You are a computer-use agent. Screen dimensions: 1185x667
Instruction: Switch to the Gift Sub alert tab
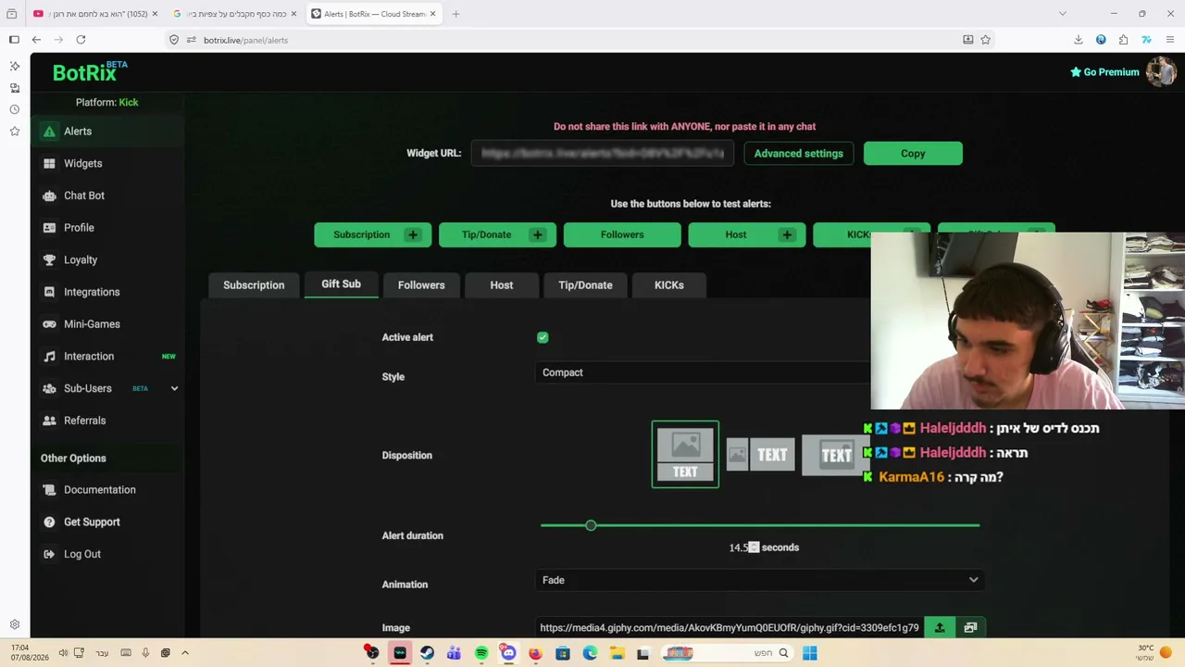pos(341,284)
